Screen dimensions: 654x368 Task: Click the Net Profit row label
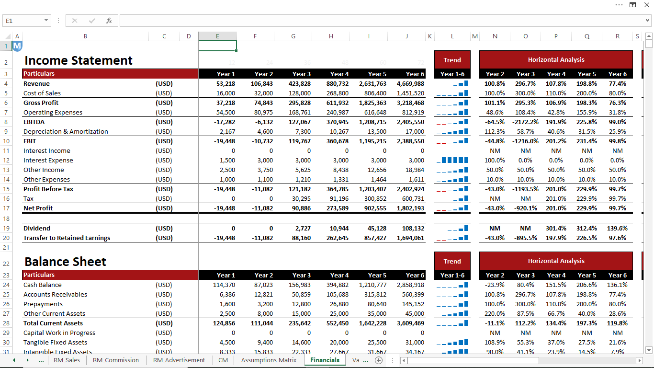tap(38, 208)
